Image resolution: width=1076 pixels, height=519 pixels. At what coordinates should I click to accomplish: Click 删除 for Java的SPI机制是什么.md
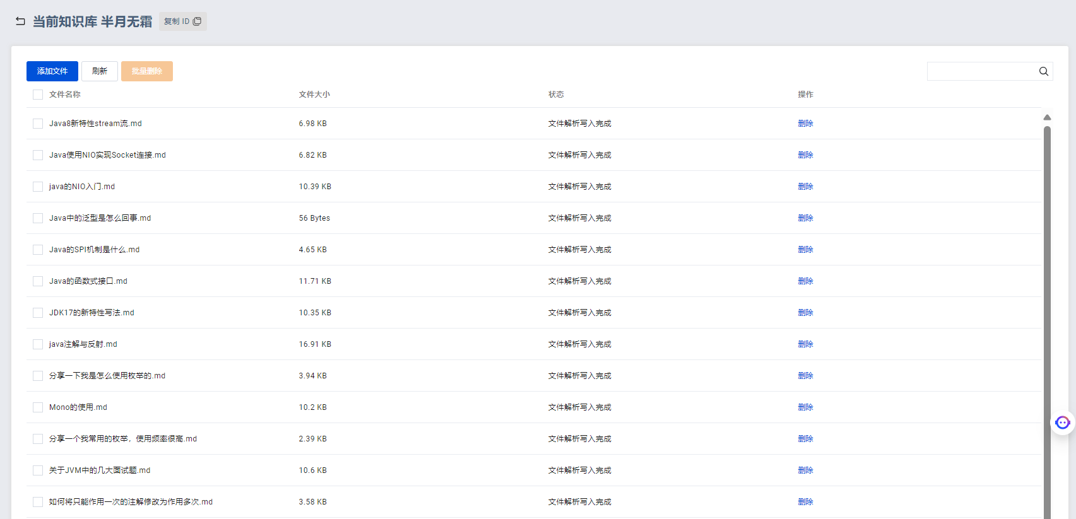(805, 250)
